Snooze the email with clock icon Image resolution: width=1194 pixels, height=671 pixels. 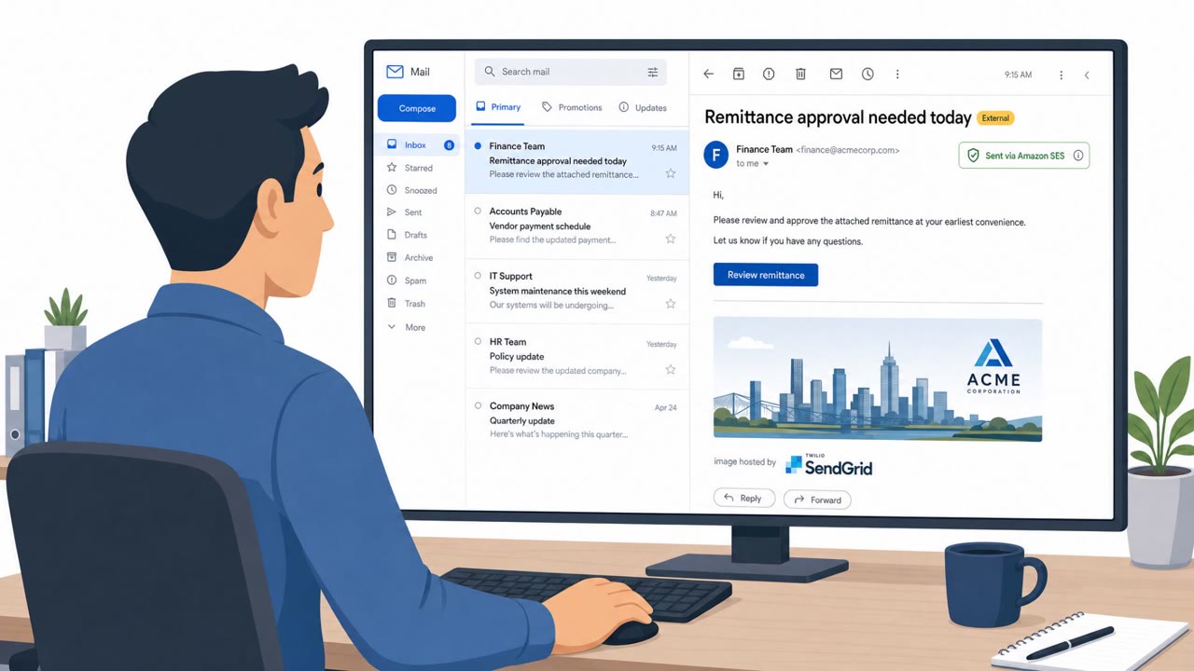868,75
